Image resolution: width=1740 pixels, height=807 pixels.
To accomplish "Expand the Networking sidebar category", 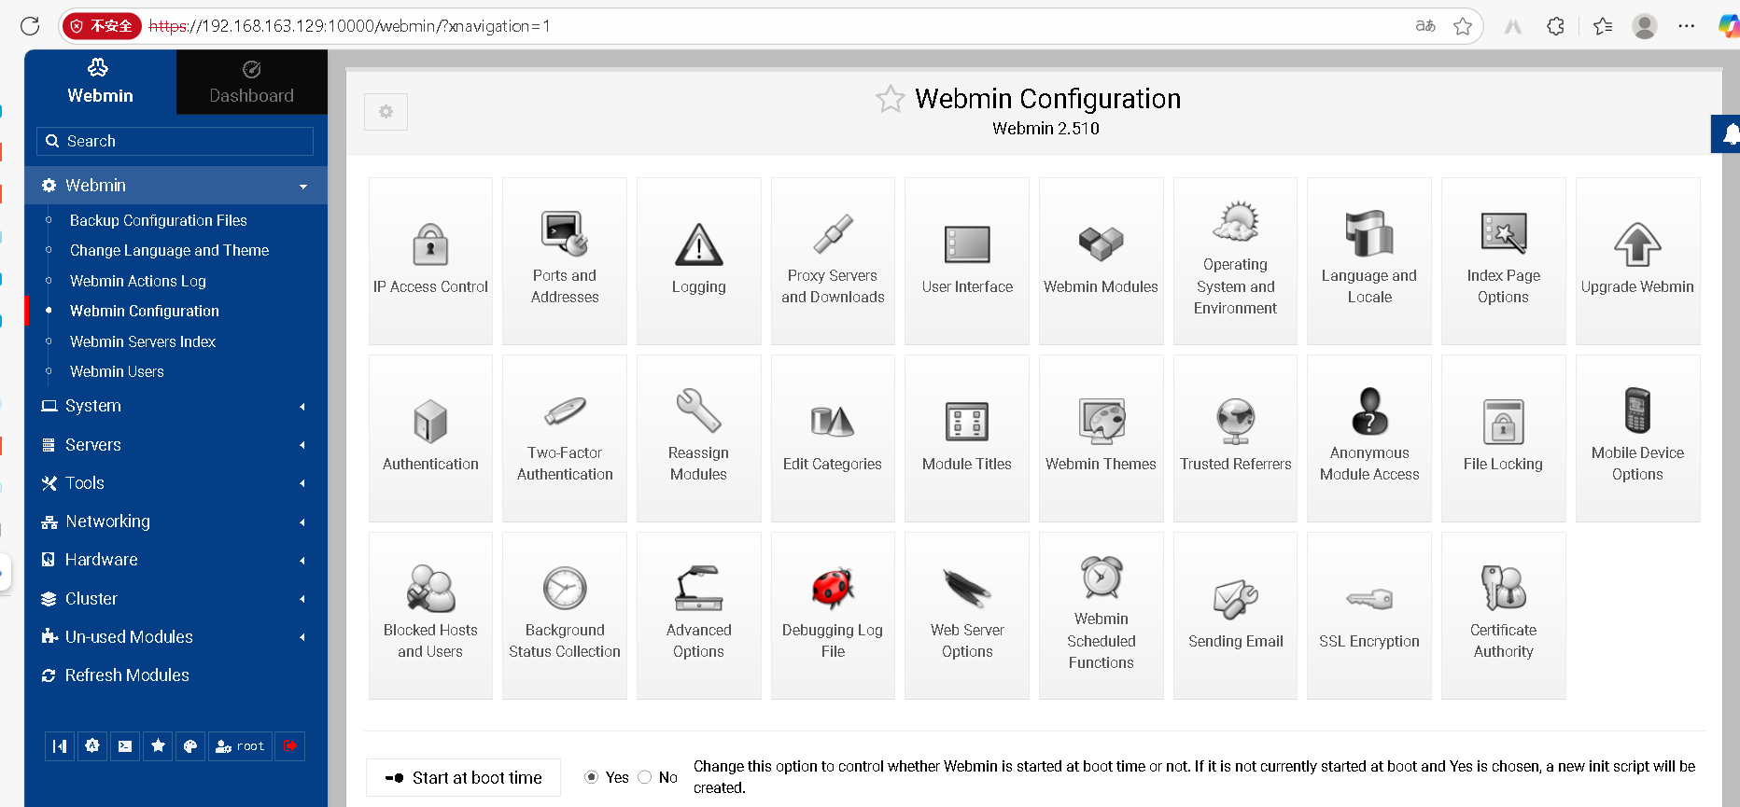I will pyautogui.click(x=175, y=522).
